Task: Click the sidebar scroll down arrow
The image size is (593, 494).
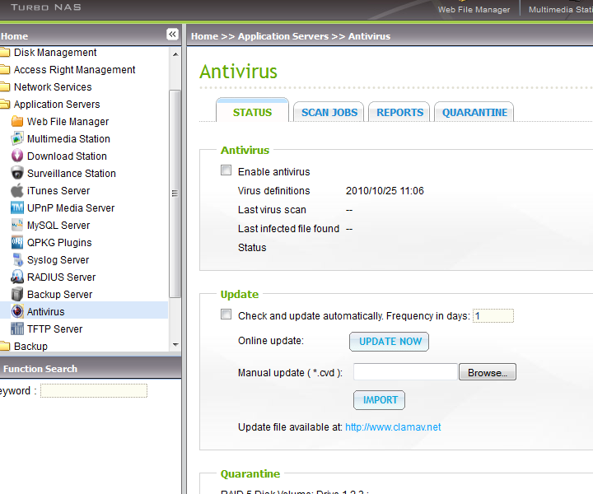Action: 175,345
